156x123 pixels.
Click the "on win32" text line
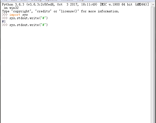[11, 8]
